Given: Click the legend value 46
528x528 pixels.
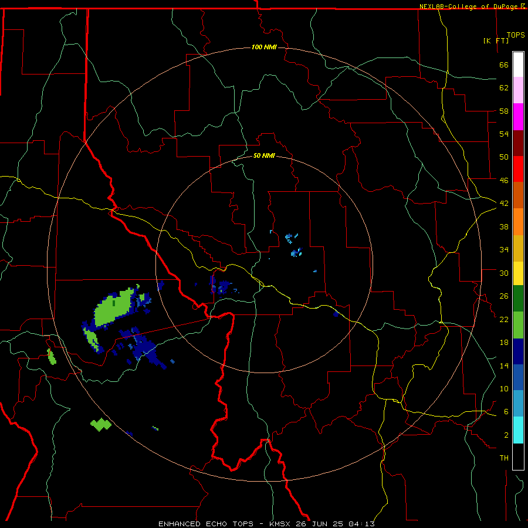Looking at the screenshot, I should [x=504, y=180].
